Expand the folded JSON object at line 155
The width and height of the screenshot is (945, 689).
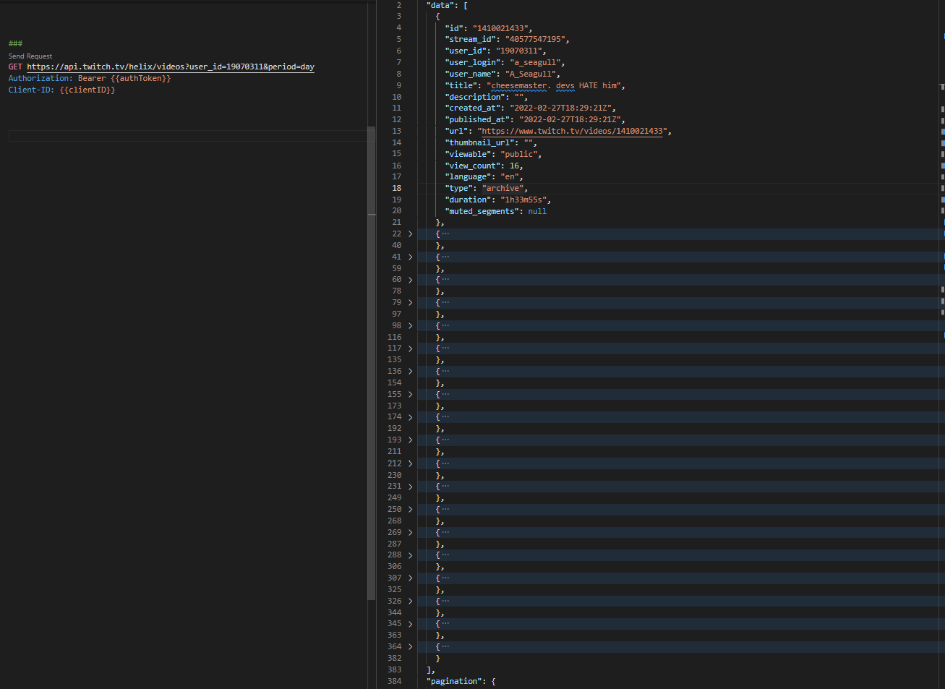click(x=410, y=394)
